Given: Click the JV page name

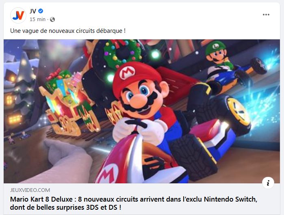Looking at the screenshot, I should 33,11.
